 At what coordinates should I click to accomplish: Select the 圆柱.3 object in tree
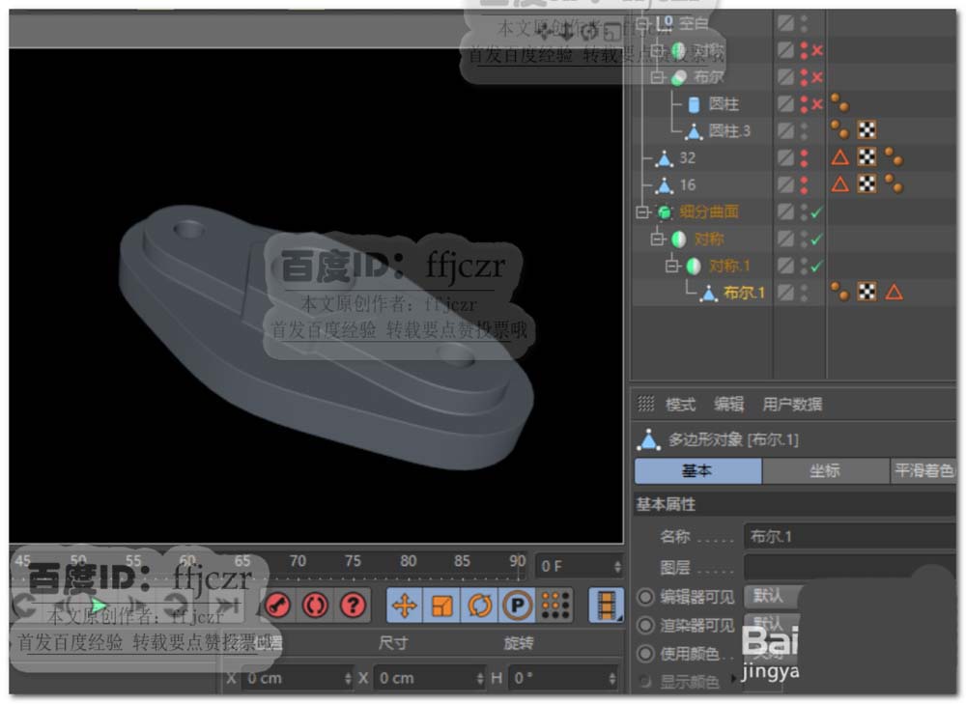point(729,130)
